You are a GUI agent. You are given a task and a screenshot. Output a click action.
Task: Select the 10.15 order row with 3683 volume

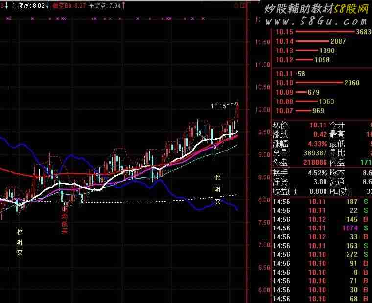click(x=321, y=32)
